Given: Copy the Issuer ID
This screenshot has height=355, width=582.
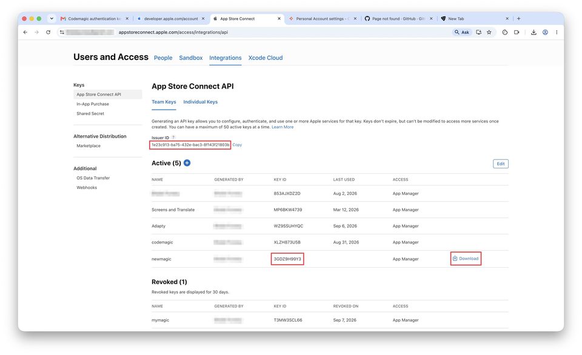Looking at the screenshot, I should [237, 145].
